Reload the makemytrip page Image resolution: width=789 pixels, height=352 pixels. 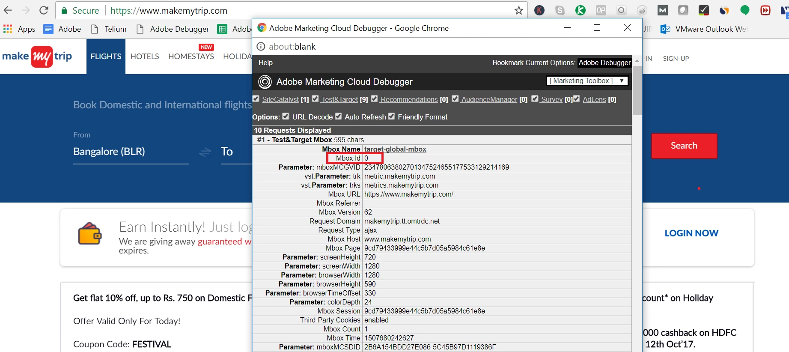point(44,10)
